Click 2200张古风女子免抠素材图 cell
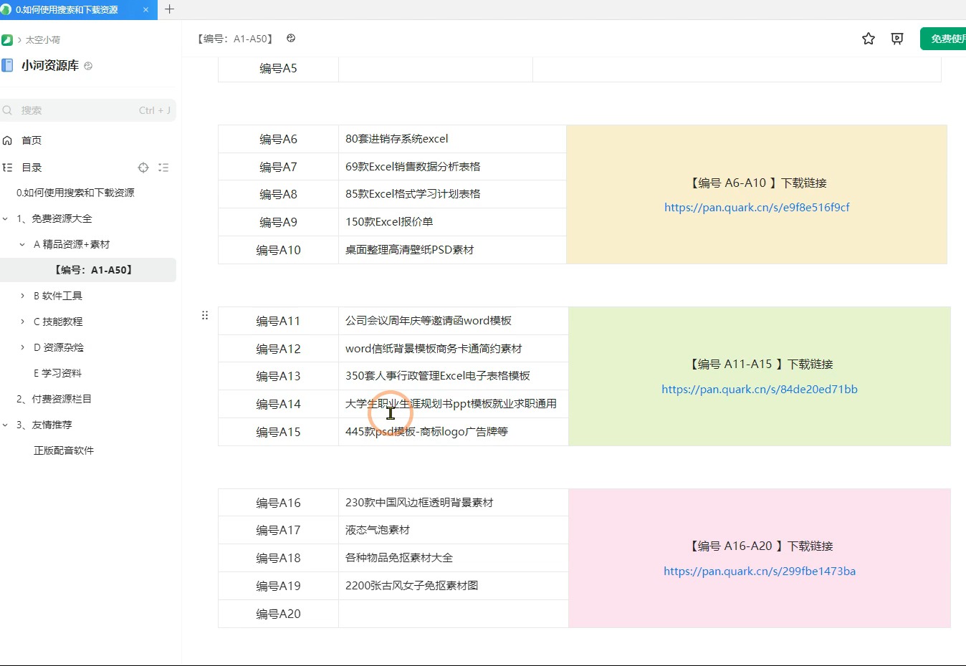Image resolution: width=966 pixels, height=666 pixels. click(454, 586)
